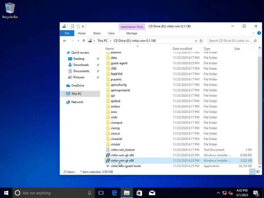This screenshot has width=264, height=198.
Task: Select the vioinput folder
Action: [117, 122]
